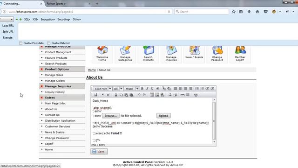Click the Pocket icon in the Firefox toolbar

266,12
